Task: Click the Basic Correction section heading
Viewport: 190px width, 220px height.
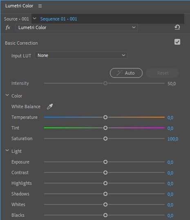Action: (x=21, y=43)
